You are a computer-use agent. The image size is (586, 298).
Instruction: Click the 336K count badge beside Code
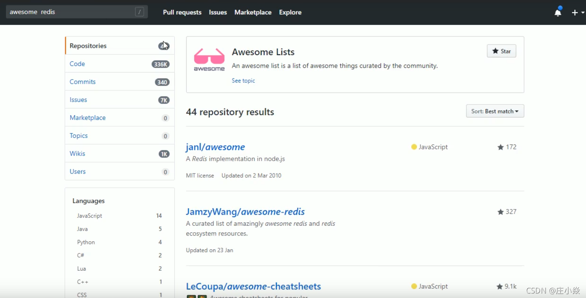click(x=160, y=64)
